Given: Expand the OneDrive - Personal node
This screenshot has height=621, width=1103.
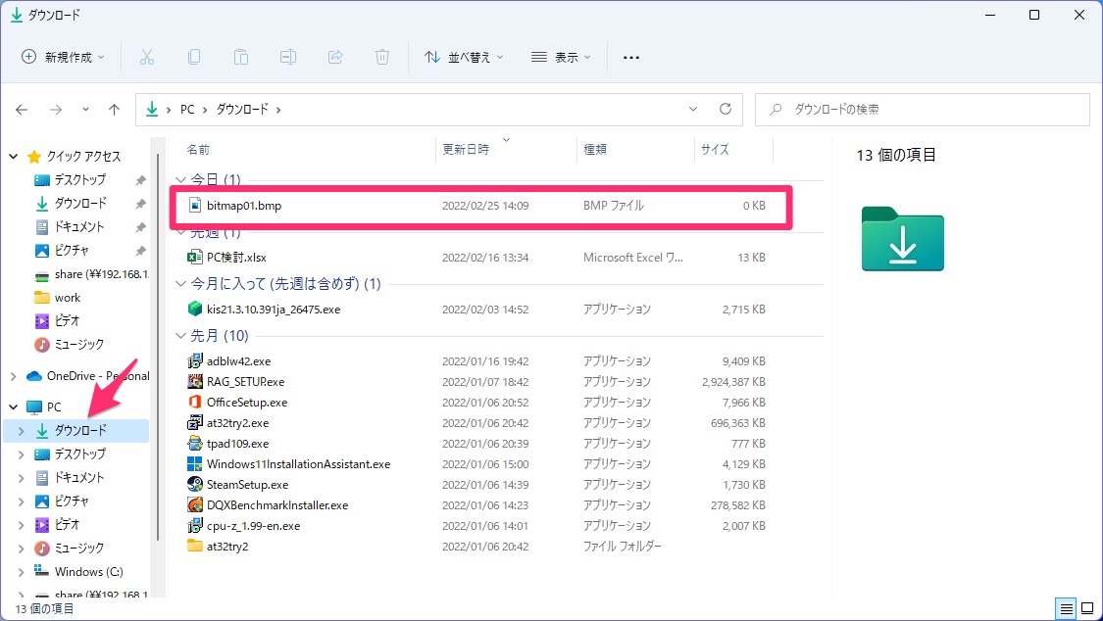Looking at the screenshot, I should tap(14, 376).
